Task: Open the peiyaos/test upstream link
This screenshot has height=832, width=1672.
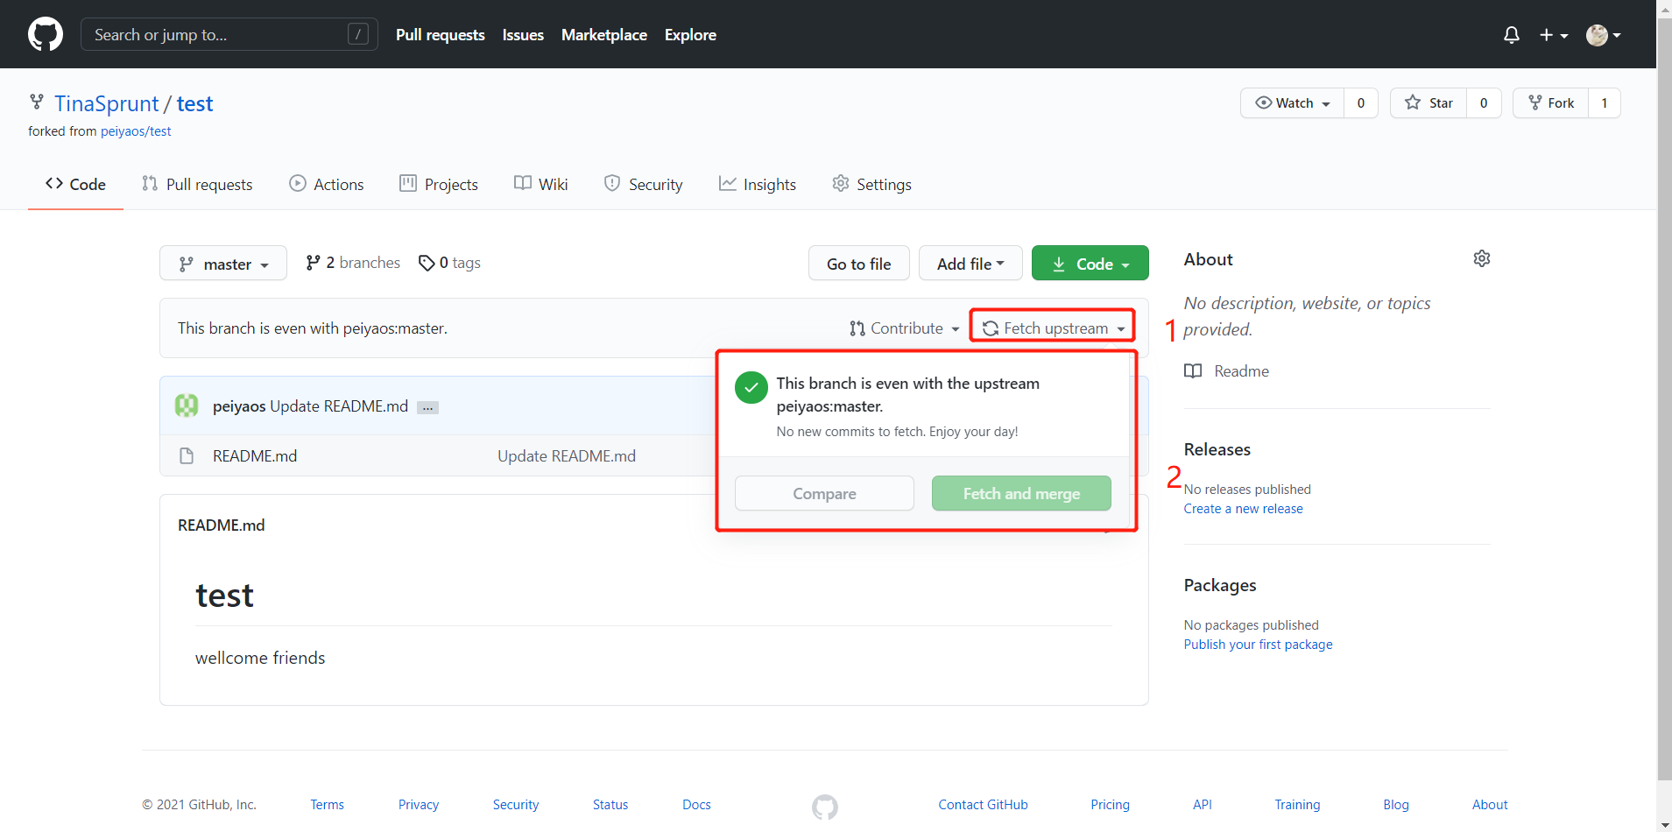Action: tap(136, 131)
